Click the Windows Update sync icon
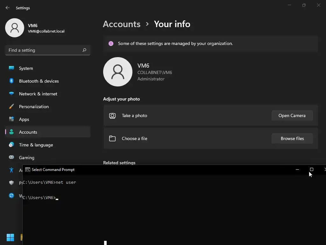The image size is (326, 245). 11,196
